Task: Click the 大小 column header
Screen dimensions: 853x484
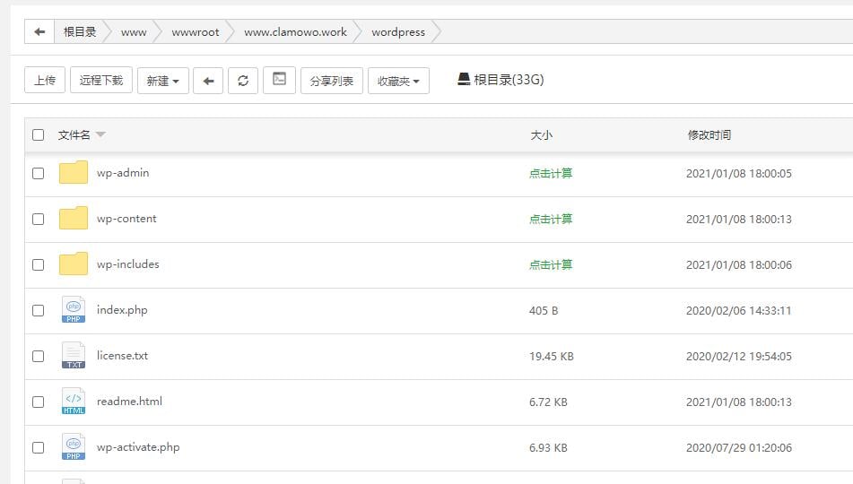Action: pyautogui.click(x=541, y=134)
